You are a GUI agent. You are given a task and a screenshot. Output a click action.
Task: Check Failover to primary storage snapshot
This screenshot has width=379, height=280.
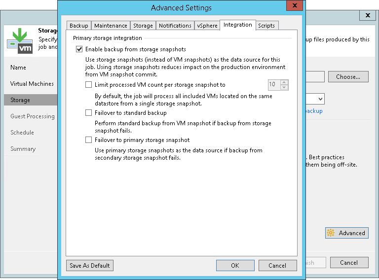89,140
